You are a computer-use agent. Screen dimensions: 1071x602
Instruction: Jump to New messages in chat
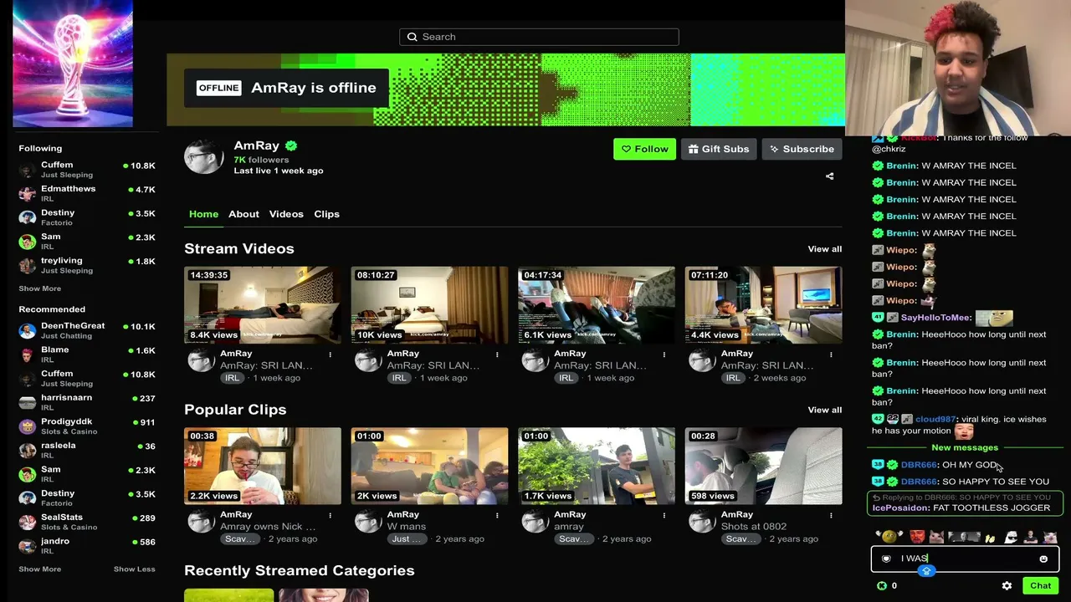(x=965, y=447)
